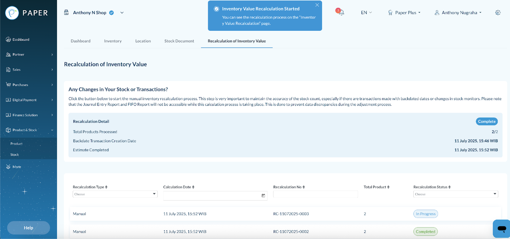Click the Help button

click(x=28, y=228)
